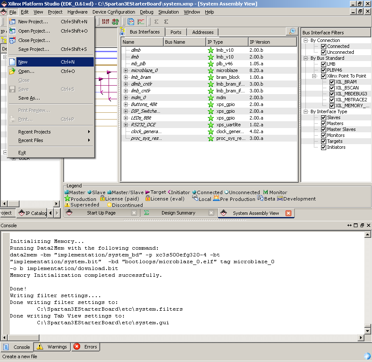Sort by the Bus Name column header
Screen dimensions: 372x362
[185, 42]
